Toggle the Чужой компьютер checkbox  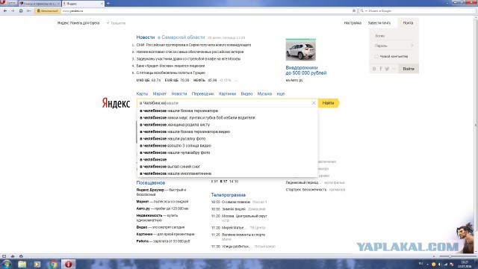point(376,57)
